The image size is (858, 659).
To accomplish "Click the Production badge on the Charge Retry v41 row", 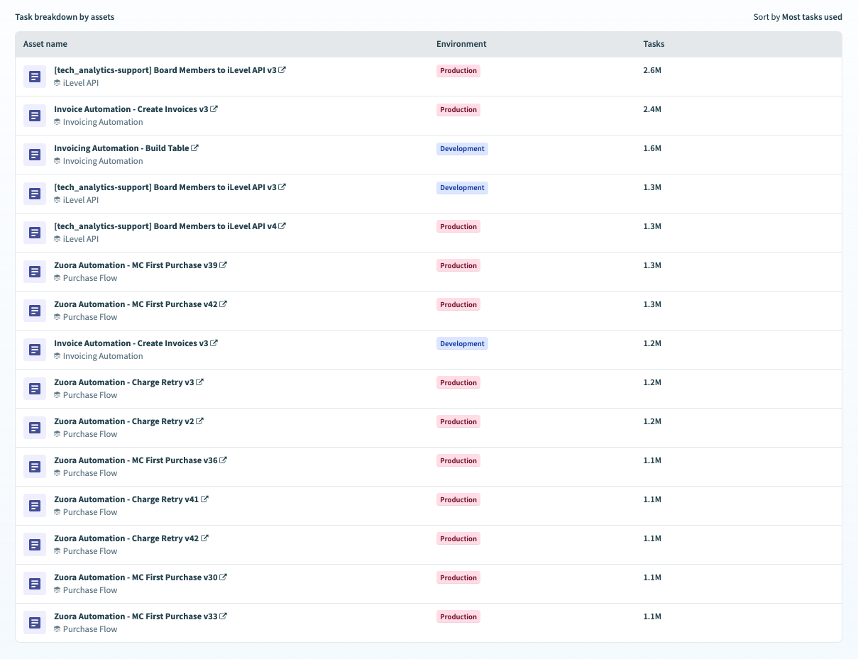I will 458,500.
